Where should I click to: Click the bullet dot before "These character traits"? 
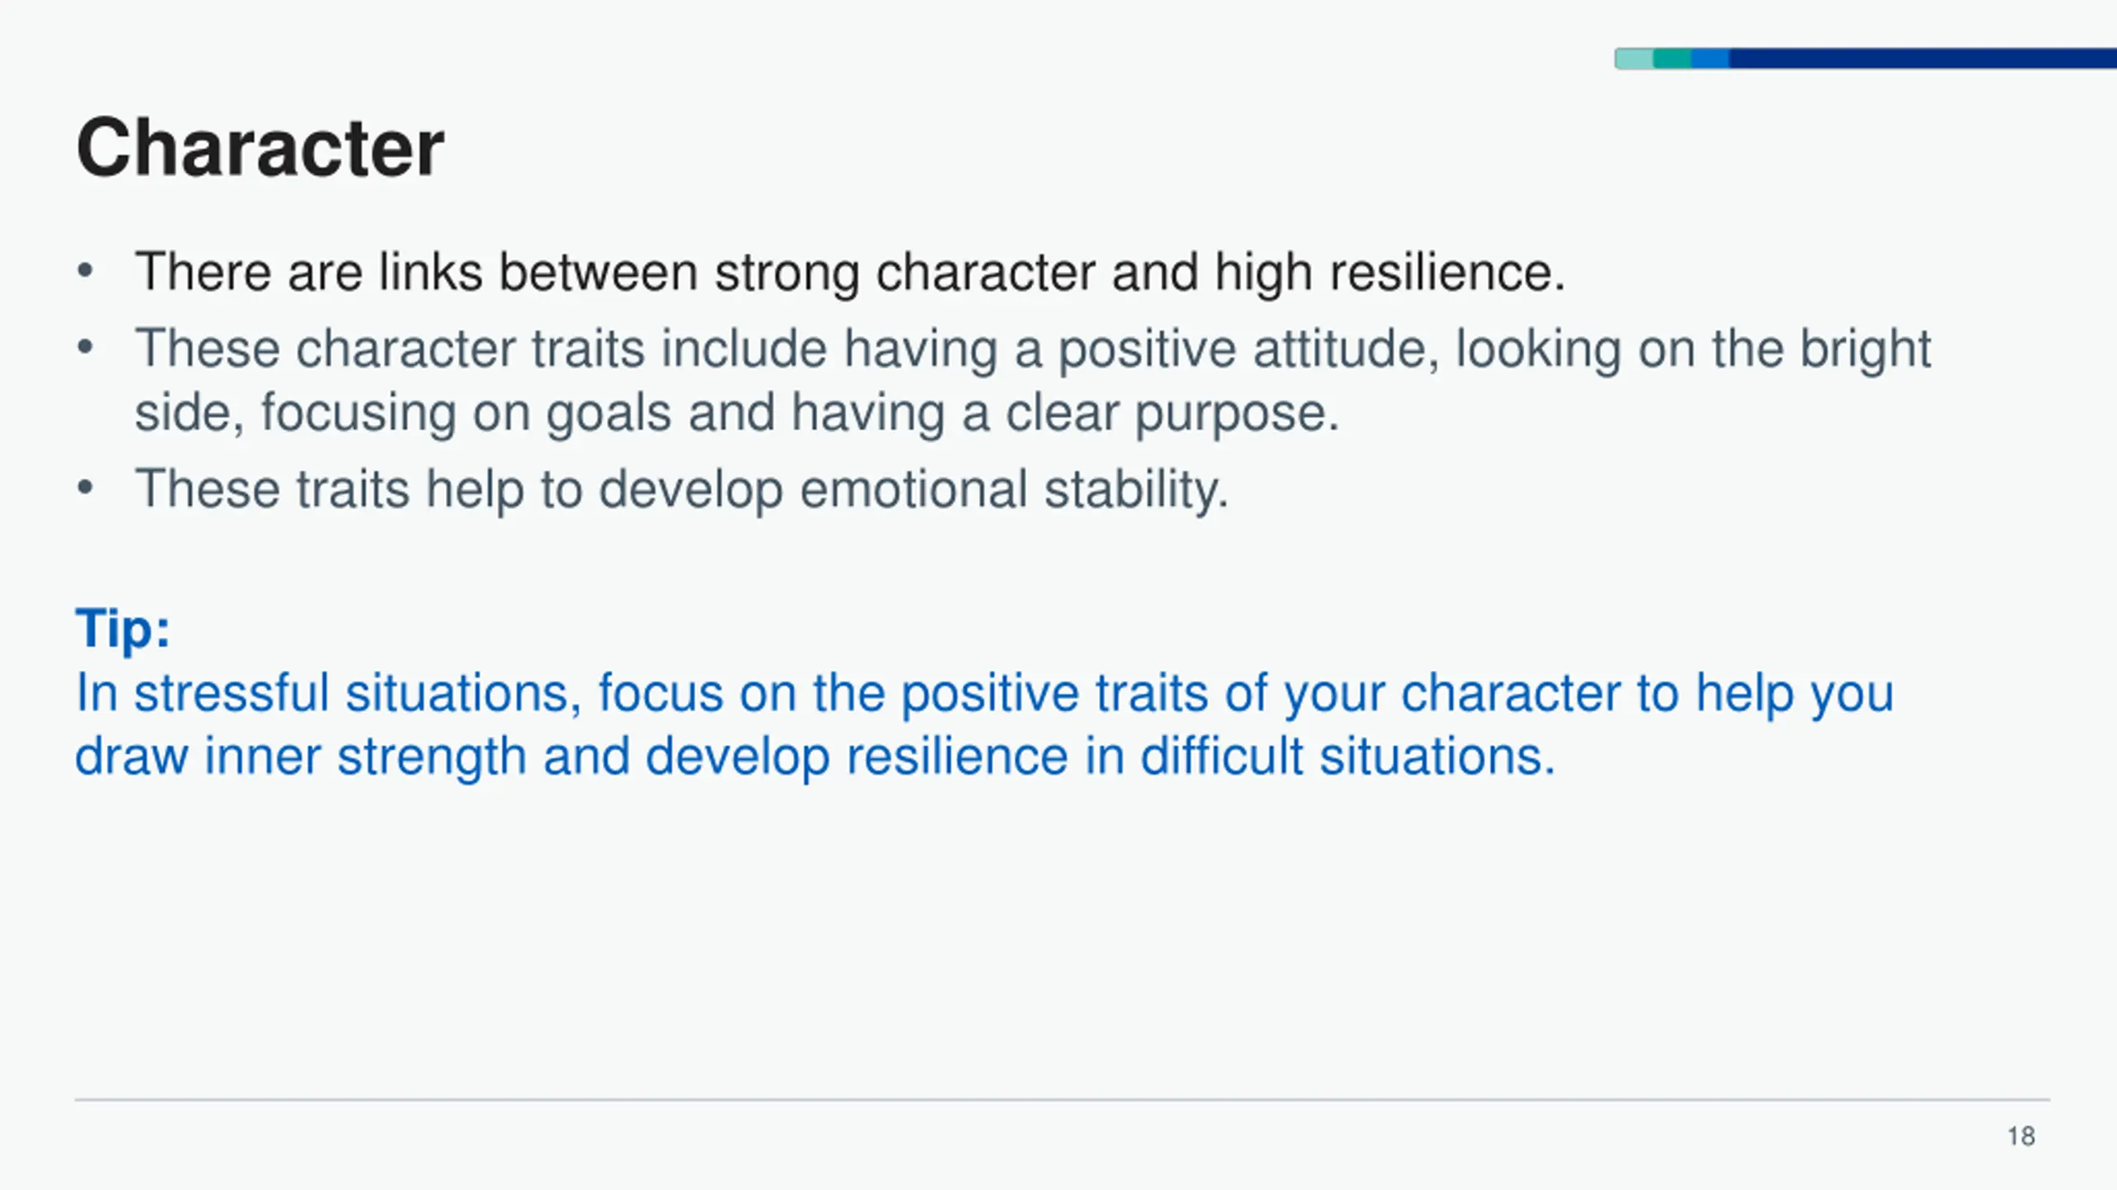[x=85, y=348]
